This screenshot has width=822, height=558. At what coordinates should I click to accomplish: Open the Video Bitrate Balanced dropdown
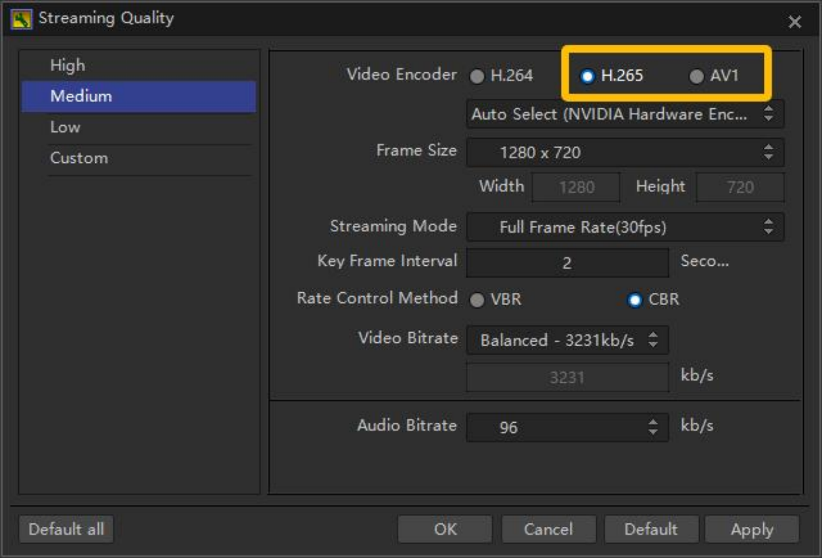pos(567,340)
